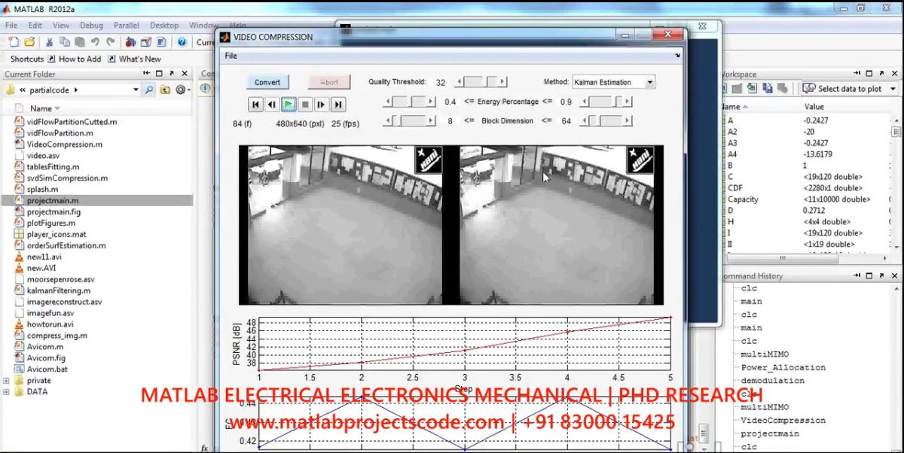Undo the last action in MATLAB toolbar
The width and height of the screenshot is (904, 453).
tap(95, 42)
